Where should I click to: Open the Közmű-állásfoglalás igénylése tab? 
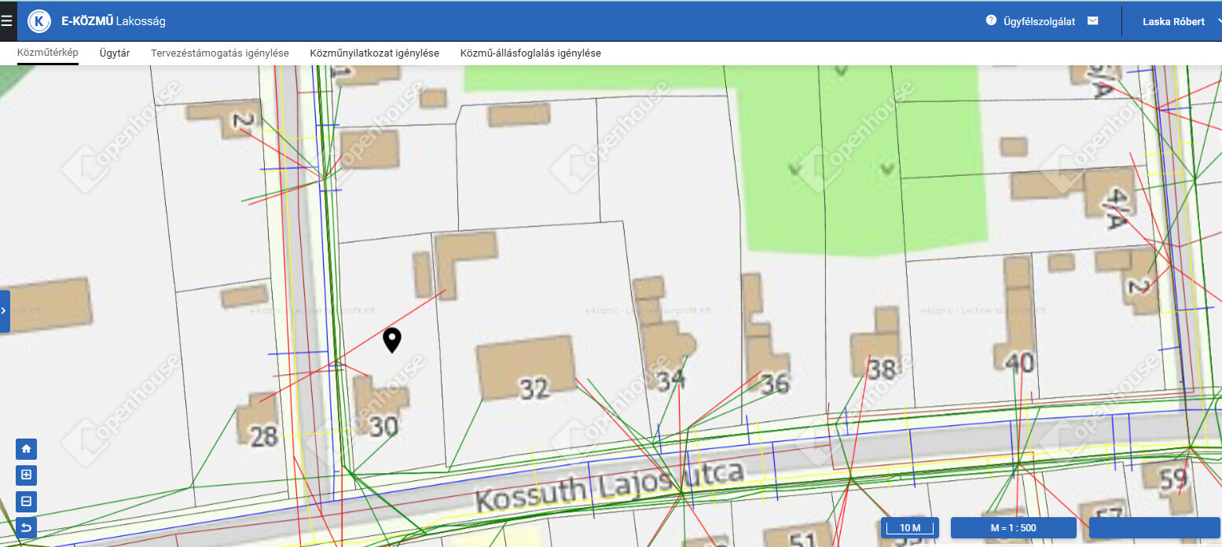point(530,53)
